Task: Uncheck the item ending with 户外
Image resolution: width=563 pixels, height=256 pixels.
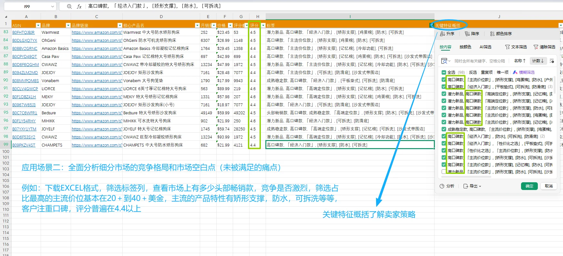Action: tap(444, 80)
